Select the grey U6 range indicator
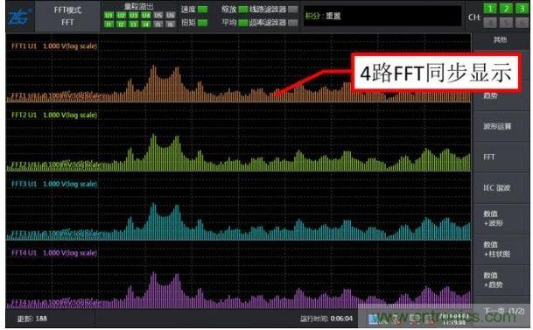Screen dimensions: 533x330 [x=171, y=15]
